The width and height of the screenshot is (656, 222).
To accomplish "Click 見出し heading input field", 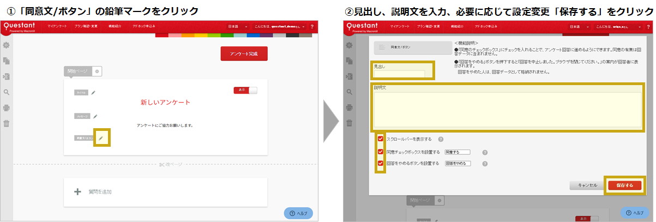I will [x=399, y=74].
